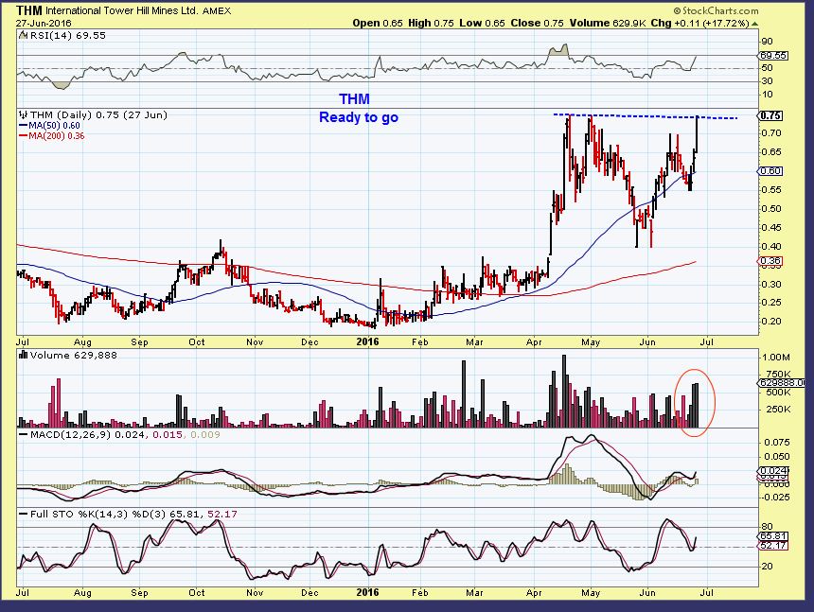Click the International Tower Hill Mines Ltd. name

pos(122,10)
